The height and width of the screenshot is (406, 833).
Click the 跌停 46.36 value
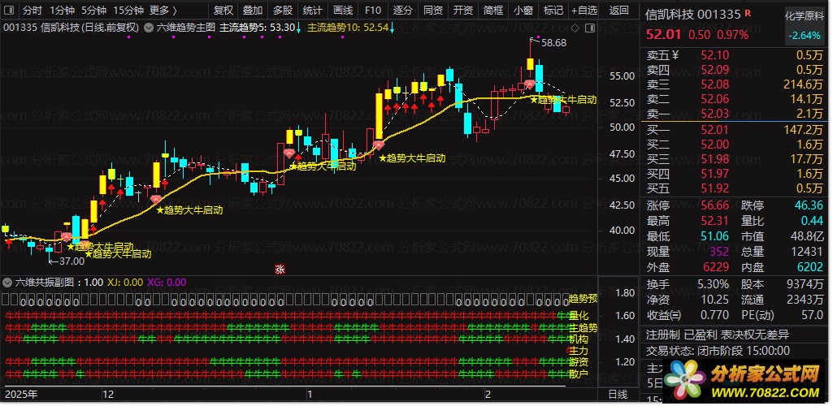tap(809, 206)
